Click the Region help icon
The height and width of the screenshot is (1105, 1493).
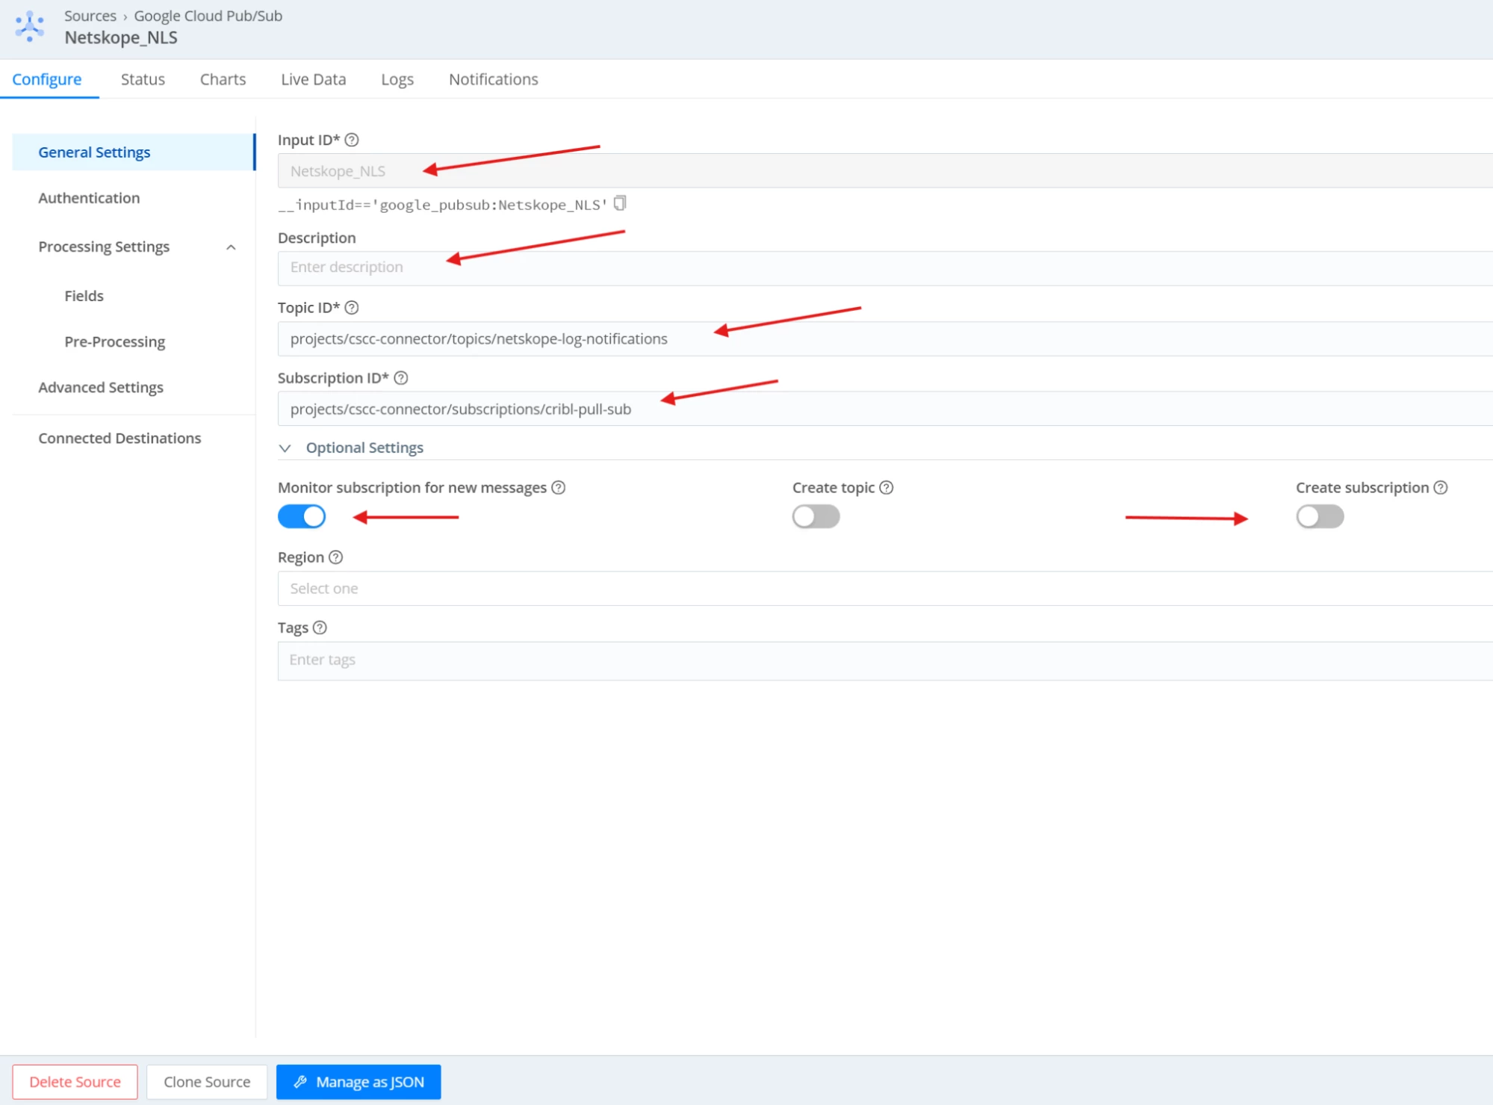tap(336, 557)
